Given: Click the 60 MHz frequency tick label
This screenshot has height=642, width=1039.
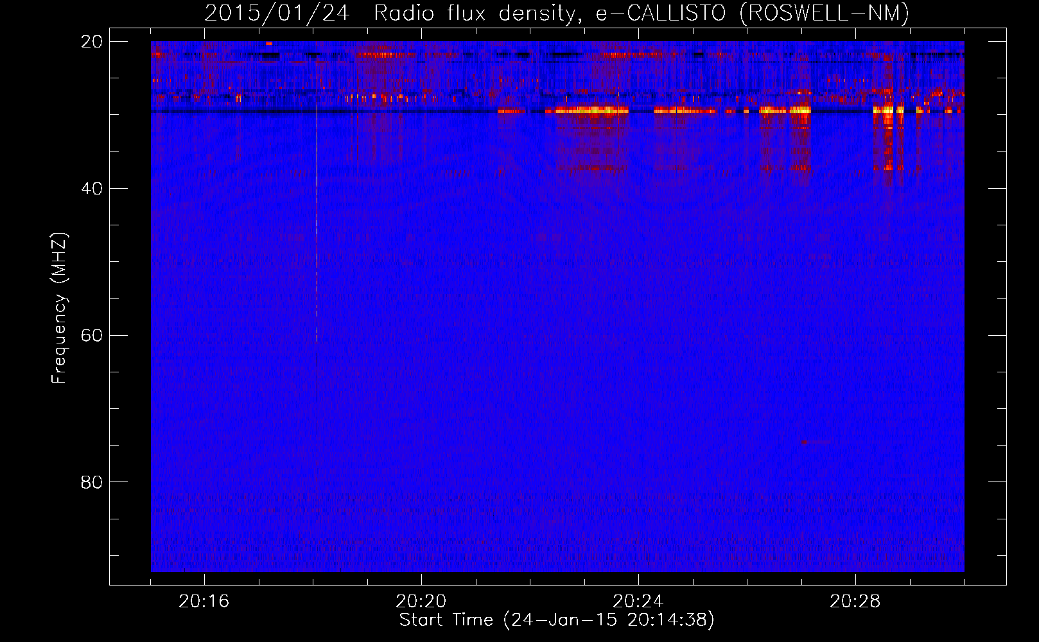Looking at the screenshot, I should (x=91, y=336).
